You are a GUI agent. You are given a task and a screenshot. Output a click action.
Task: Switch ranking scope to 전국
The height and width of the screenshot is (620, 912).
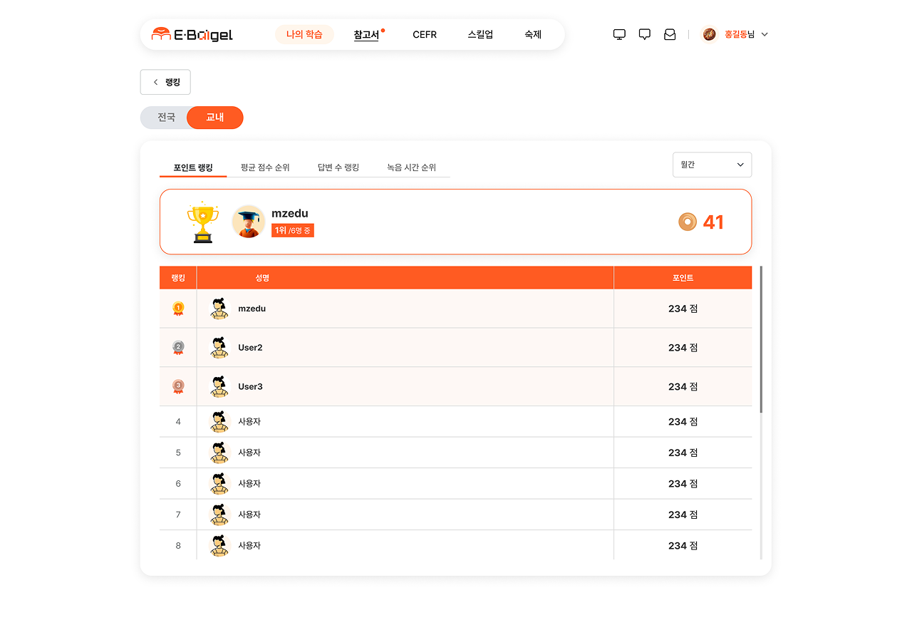pos(166,118)
